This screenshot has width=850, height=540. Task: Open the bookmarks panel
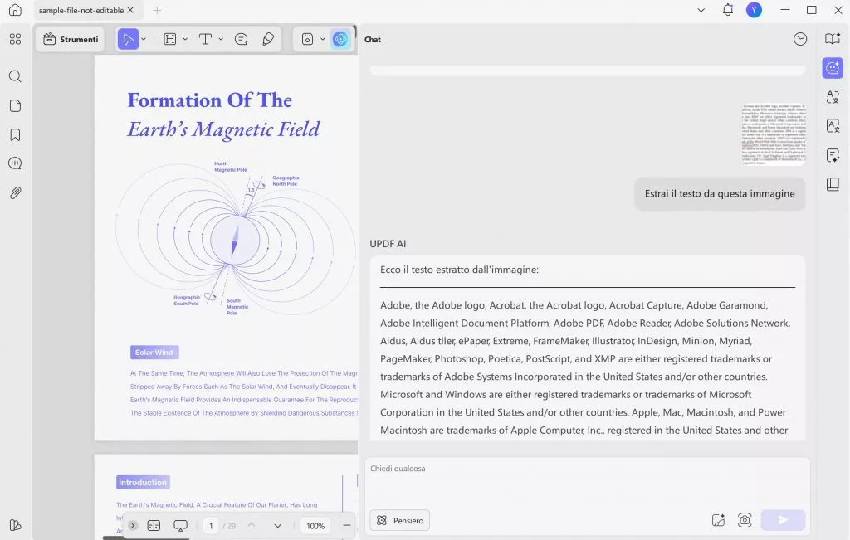[x=15, y=134]
